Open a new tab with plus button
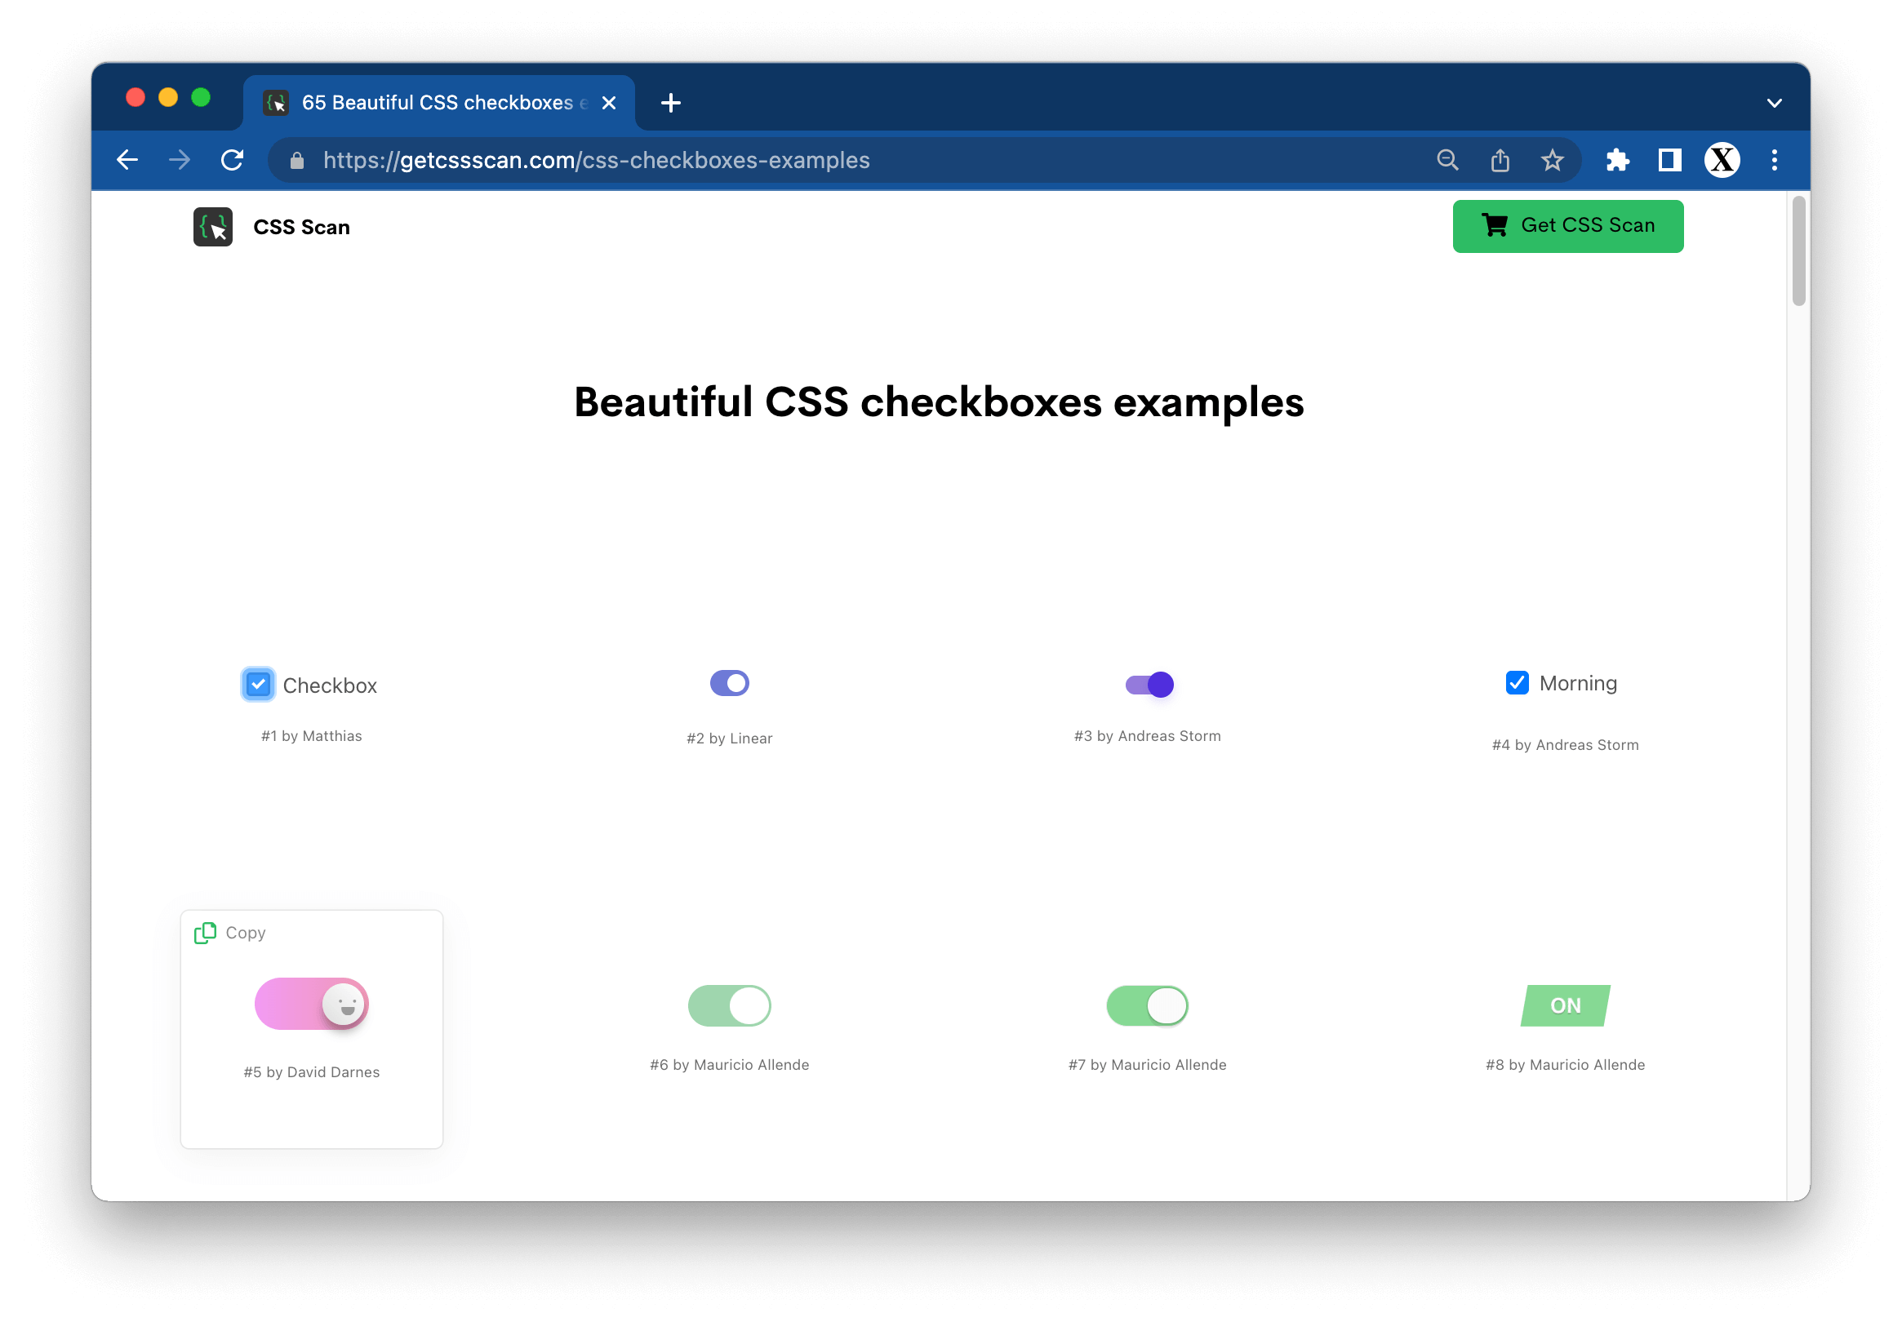The height and width of the screenshot is (1322, 1902). [x=671, y=103]
